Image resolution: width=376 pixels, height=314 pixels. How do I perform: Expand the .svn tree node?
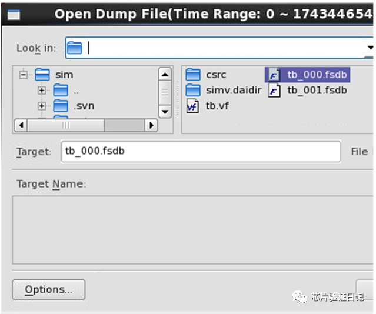pyautogui.click(x=42, y=106)
